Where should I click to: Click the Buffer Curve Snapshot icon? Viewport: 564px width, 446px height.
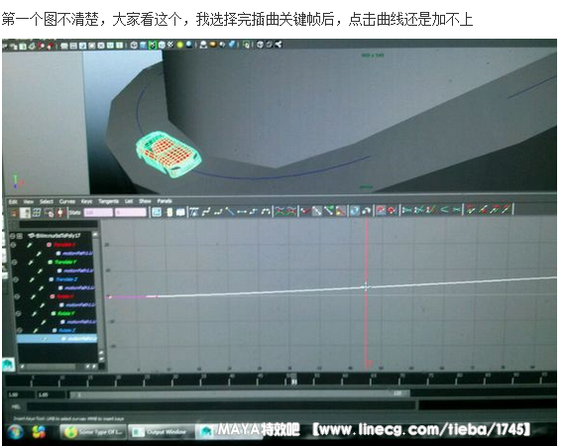(280, 211)
